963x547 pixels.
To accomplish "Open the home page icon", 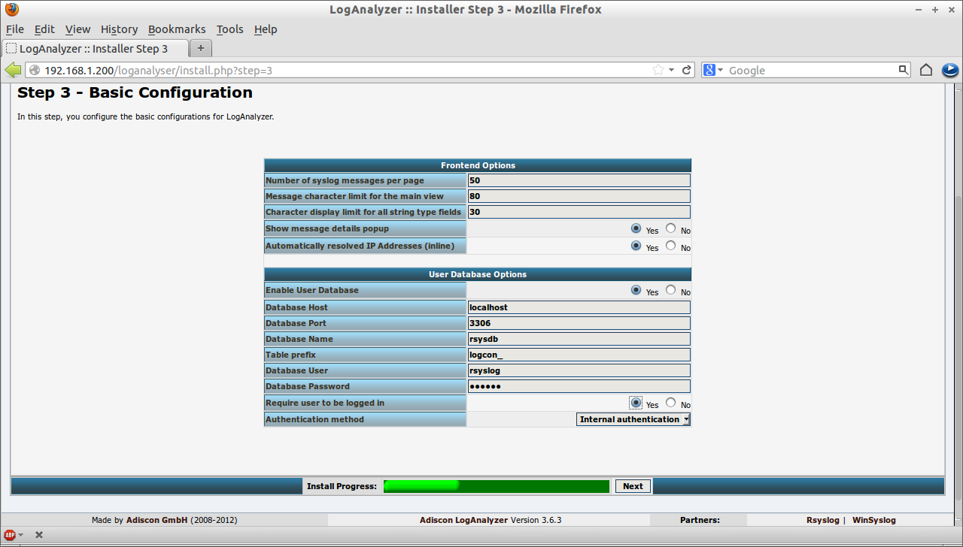I will (926, 70).
